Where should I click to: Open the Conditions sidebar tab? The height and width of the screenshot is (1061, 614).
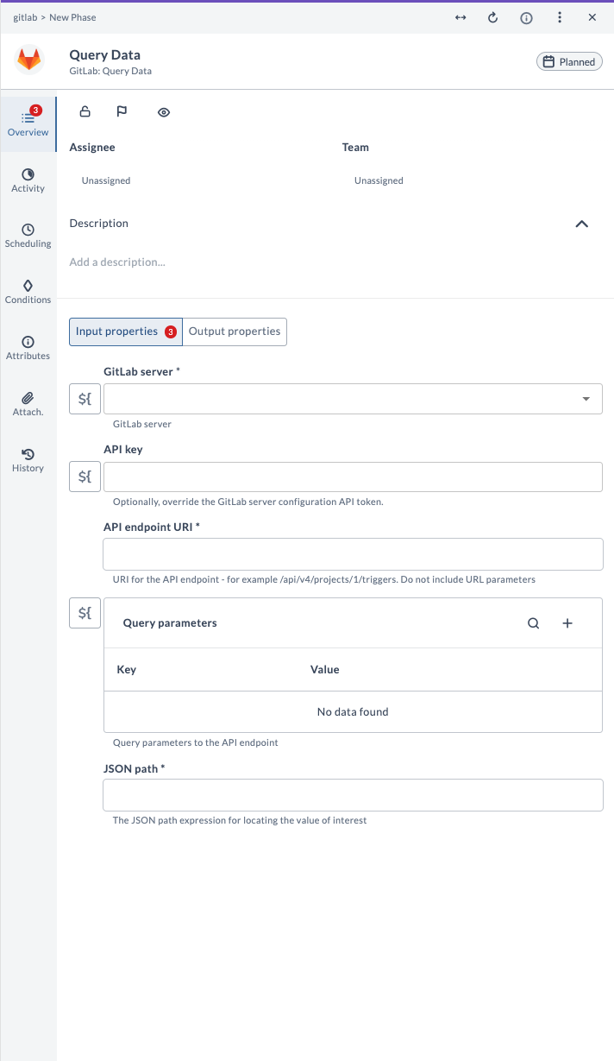(x=28, y=292)
